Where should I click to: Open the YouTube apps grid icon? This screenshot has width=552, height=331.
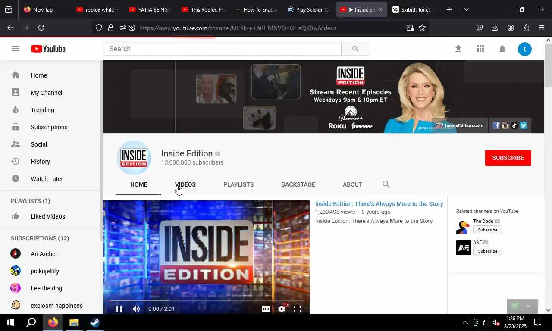tap(480, 49)
